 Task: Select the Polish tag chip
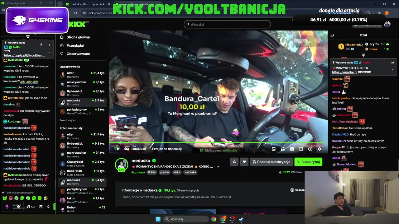[x=152, y=172]
